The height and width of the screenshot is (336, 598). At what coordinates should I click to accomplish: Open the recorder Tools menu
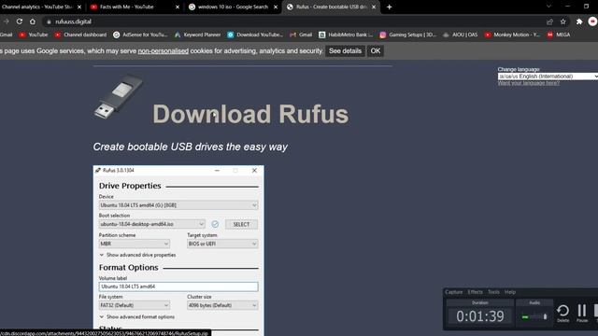(x=493, y=292)
